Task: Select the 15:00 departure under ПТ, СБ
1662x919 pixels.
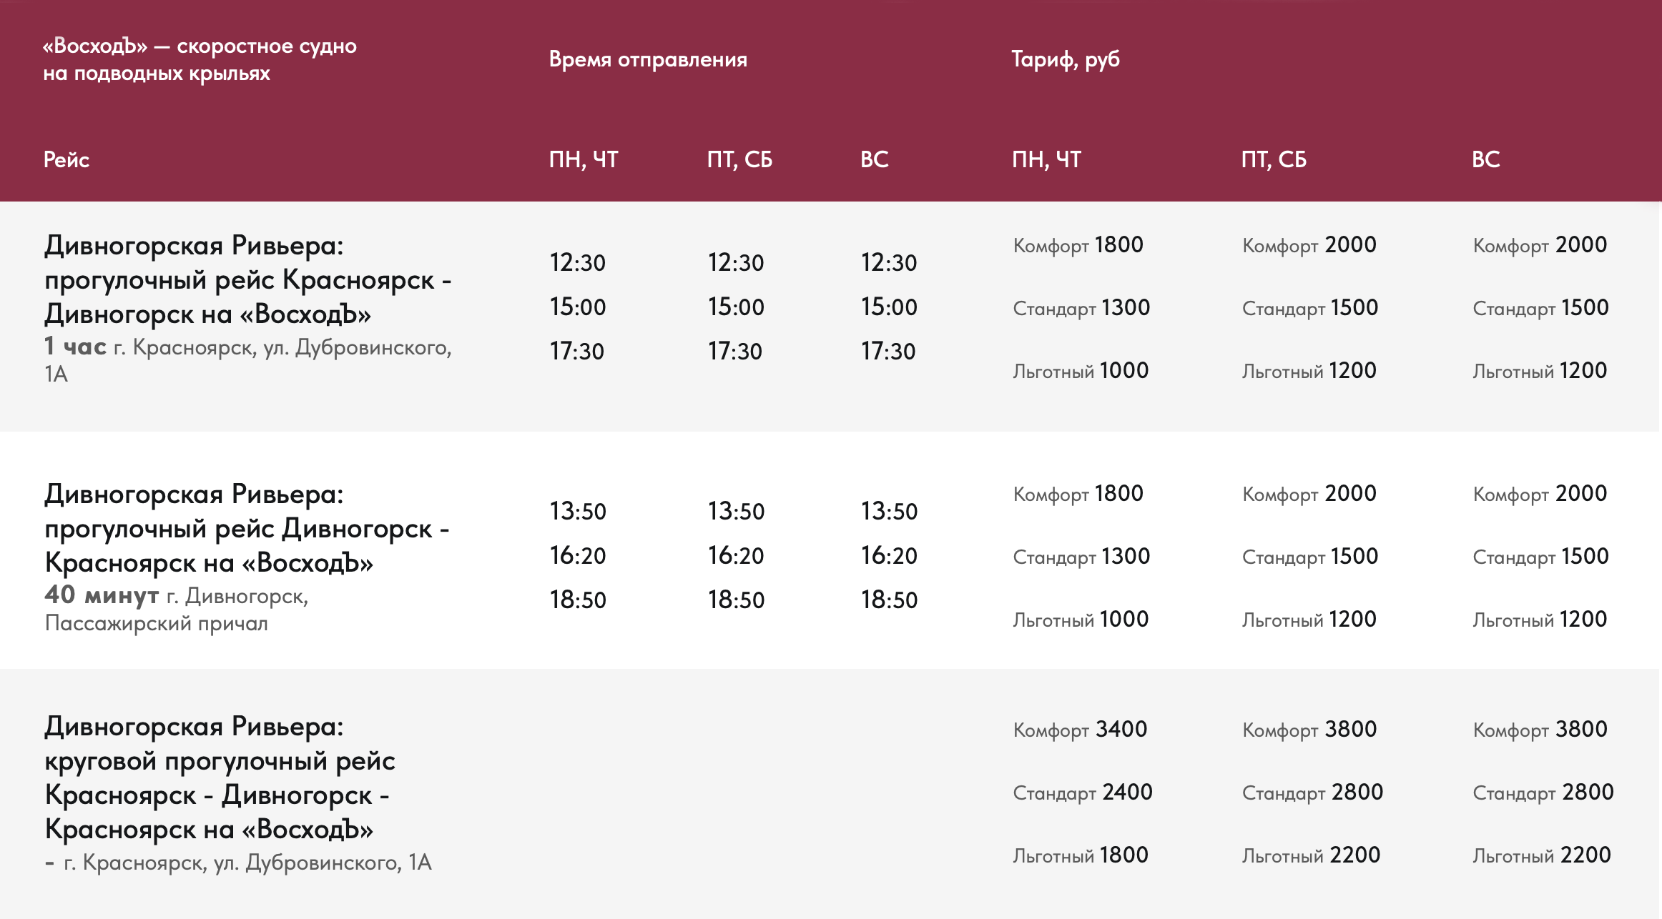Action: pyautogui.click(x=736, y=307)
